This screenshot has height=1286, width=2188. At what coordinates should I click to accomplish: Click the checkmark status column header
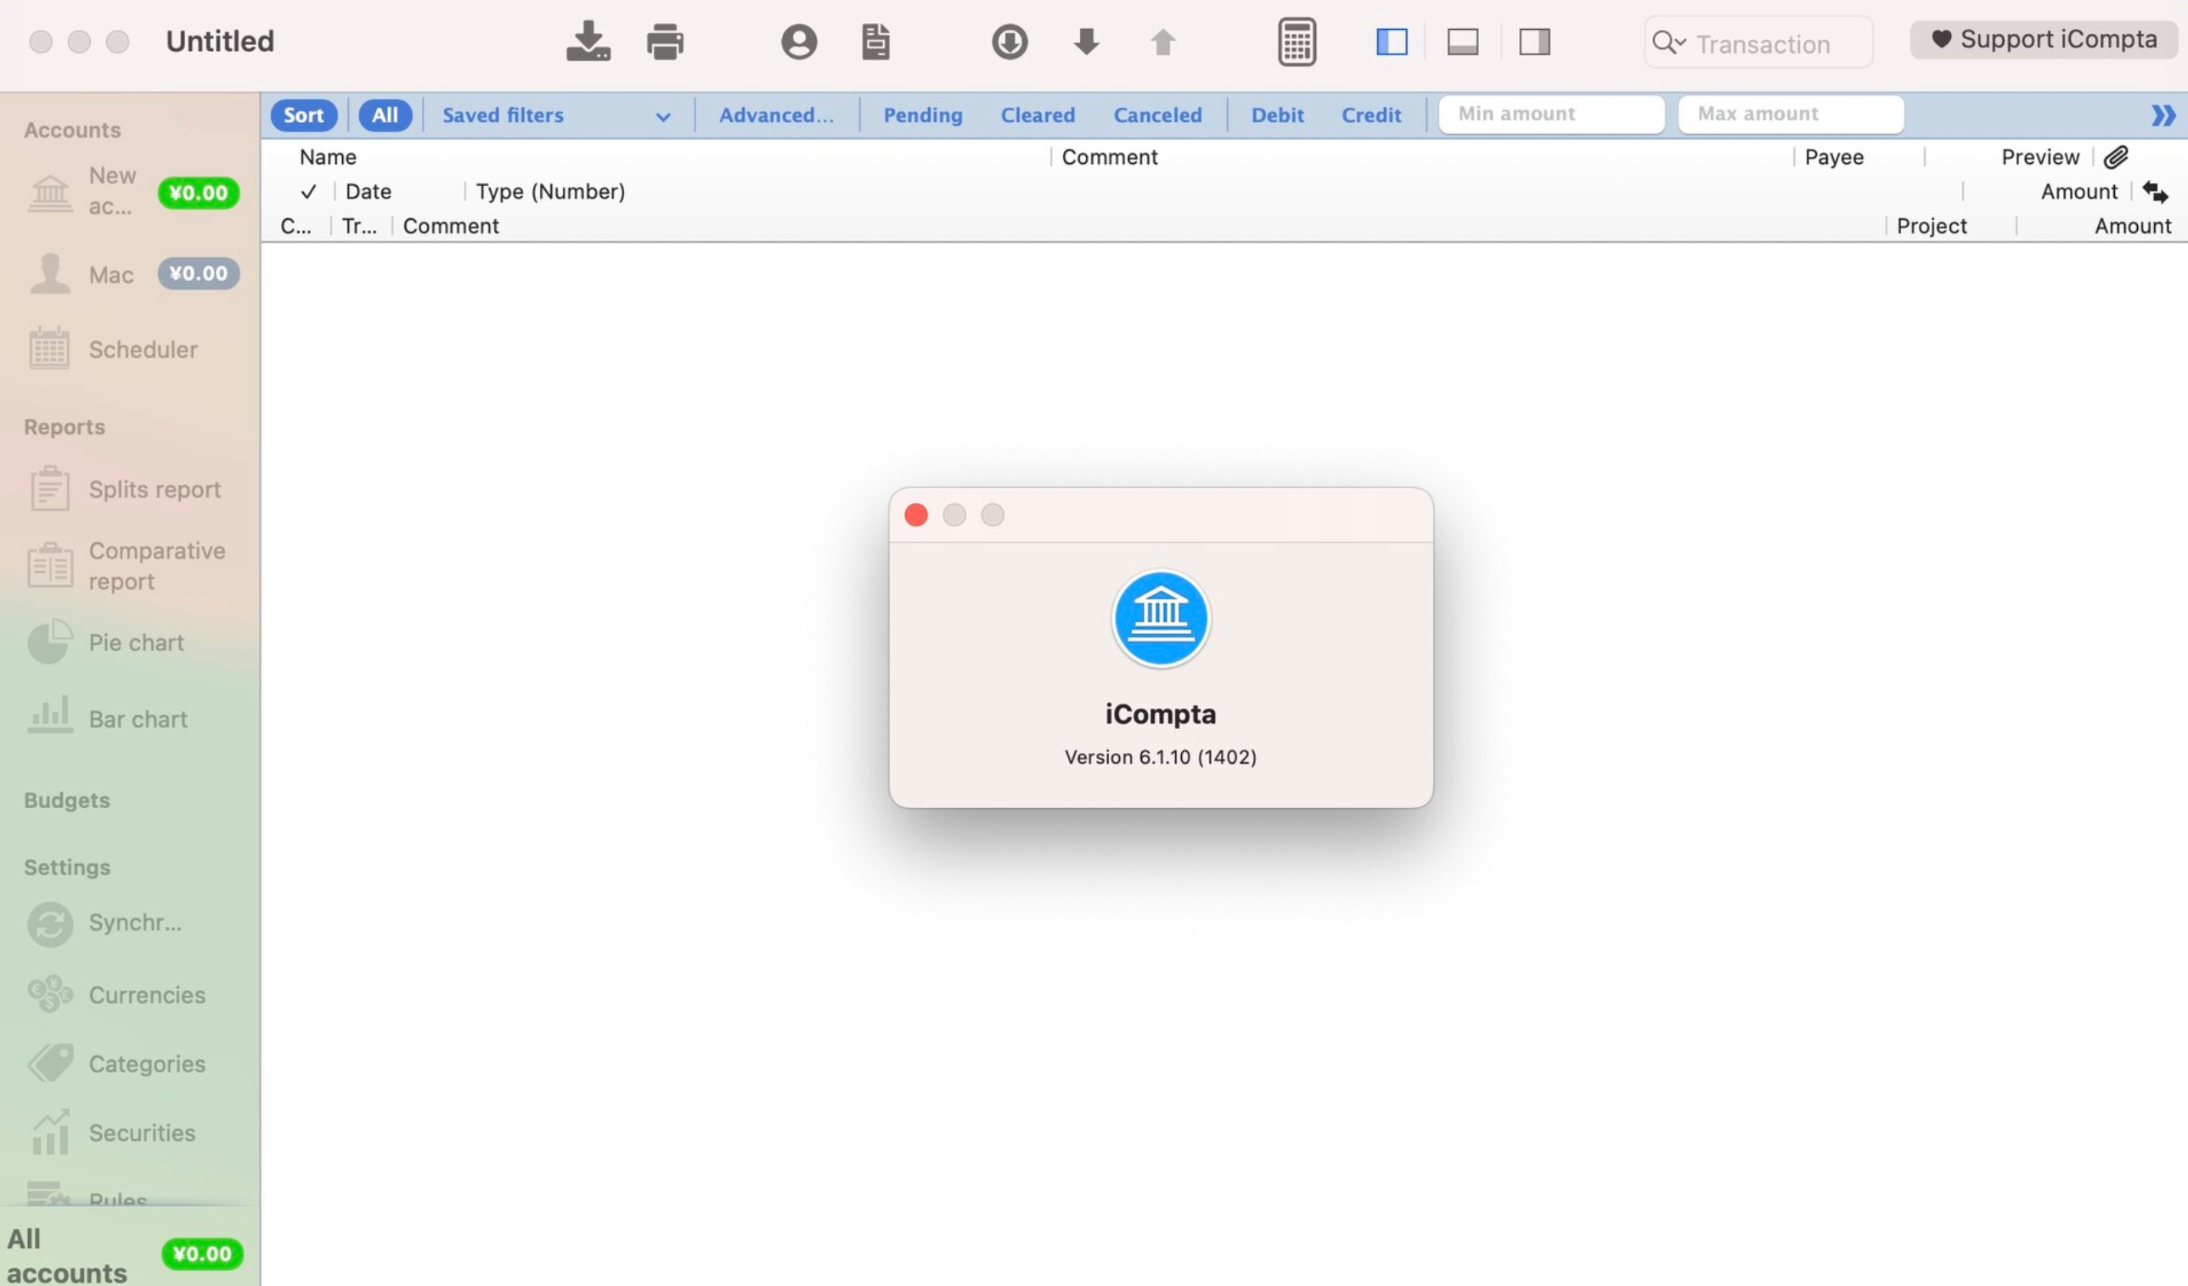pos(308,191)
